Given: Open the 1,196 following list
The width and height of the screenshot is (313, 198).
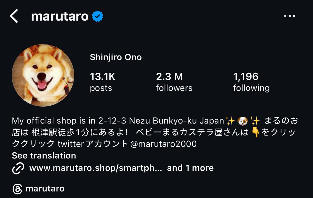Looking at the screenshot, I should coord(251,82).
